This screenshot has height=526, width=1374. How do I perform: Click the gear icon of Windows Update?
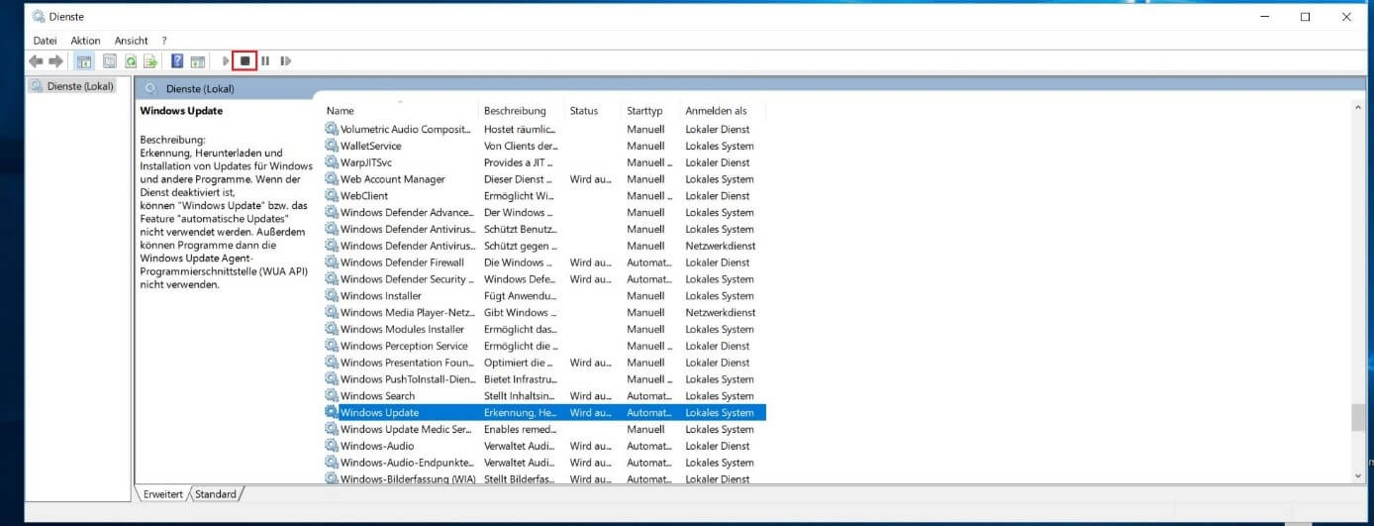point(332,412)
